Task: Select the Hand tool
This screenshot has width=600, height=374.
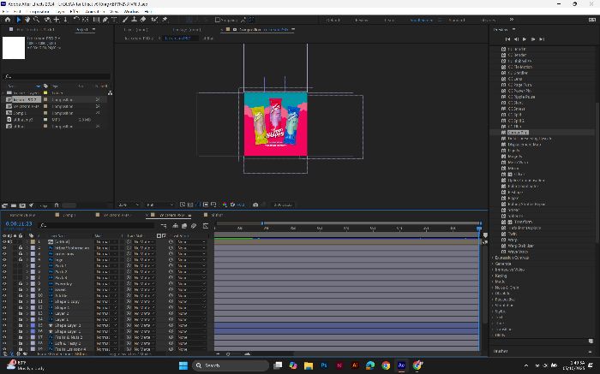Action: pos(27,20)
